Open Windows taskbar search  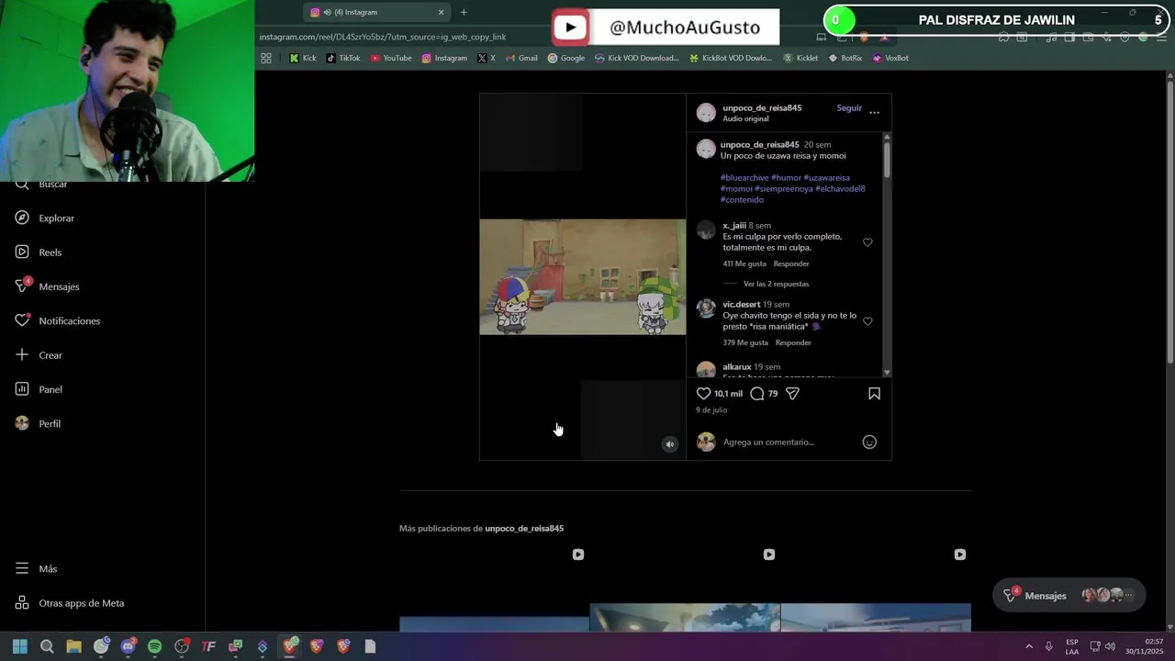47,646
